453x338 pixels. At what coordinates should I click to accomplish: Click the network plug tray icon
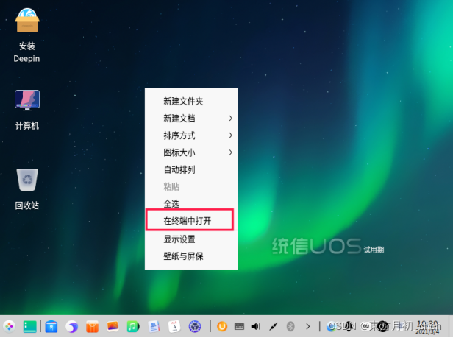click(x=274, y=327)
